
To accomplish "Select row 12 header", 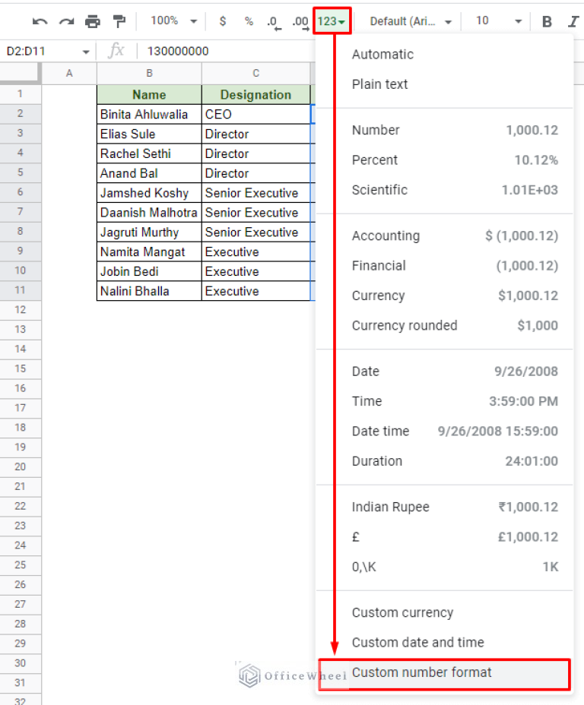I will click(21, 310).
